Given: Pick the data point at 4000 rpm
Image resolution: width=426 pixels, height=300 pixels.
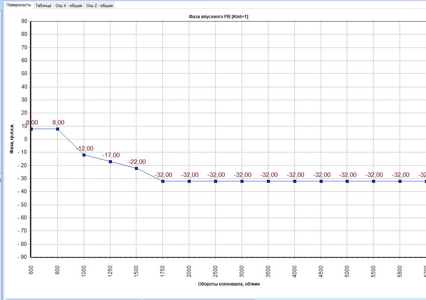Looking at the screenshot, I should (295, 181).
